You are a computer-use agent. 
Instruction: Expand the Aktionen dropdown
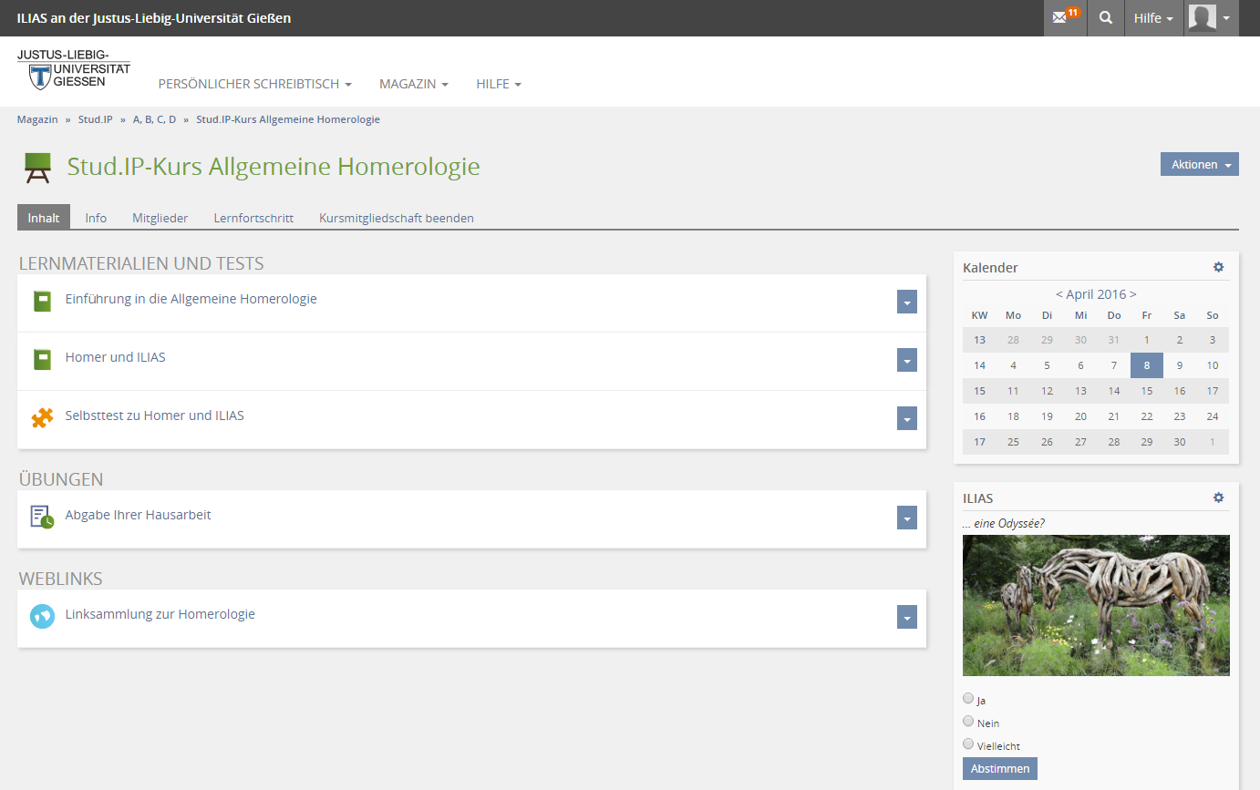[x=1199, y=165]
